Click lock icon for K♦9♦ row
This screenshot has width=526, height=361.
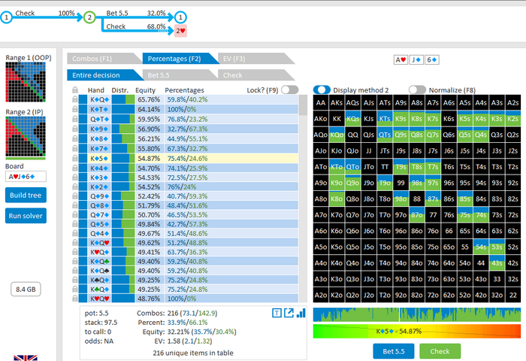click(x=75, y=129)
